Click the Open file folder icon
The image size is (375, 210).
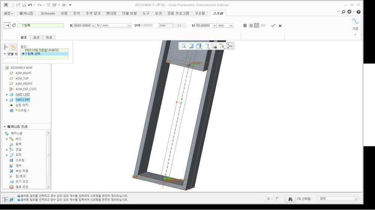point(18,5)
